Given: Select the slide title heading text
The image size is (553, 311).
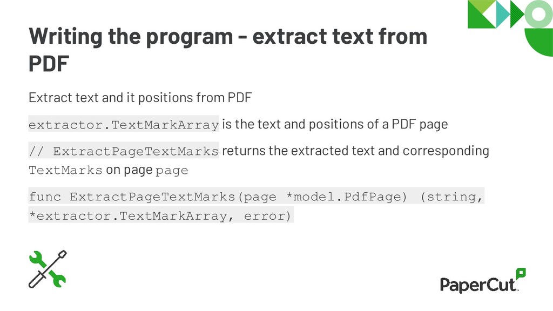Looking at the screenshot, I should (x=228, y=50).
